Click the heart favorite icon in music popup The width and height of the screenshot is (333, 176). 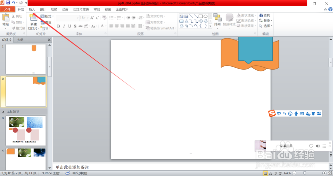point(311,146)
